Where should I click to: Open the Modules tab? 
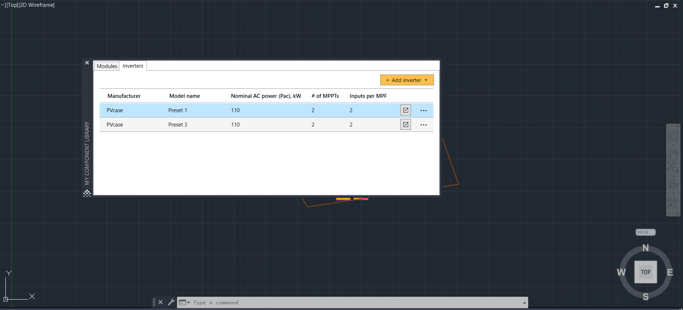107,66
